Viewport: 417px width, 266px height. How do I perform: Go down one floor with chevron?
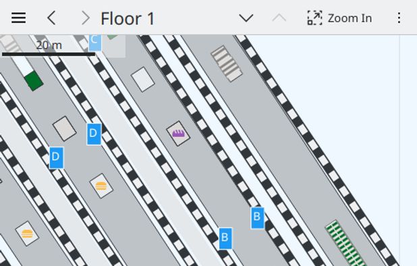(246, 18)
